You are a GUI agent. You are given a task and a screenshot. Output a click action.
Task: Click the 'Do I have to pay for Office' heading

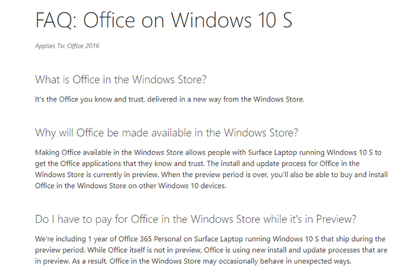coord(196,219)
